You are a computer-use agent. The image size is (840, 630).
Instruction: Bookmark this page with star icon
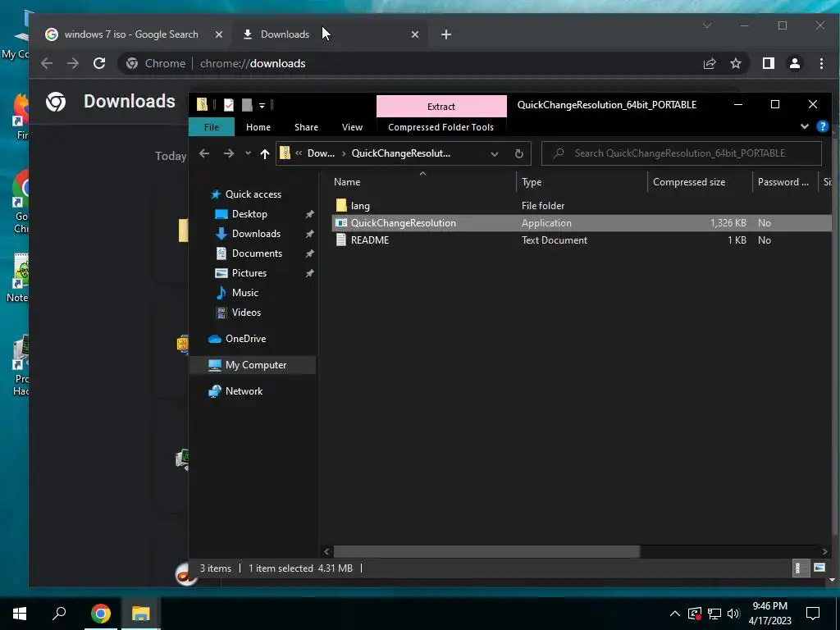click(736, 63)
